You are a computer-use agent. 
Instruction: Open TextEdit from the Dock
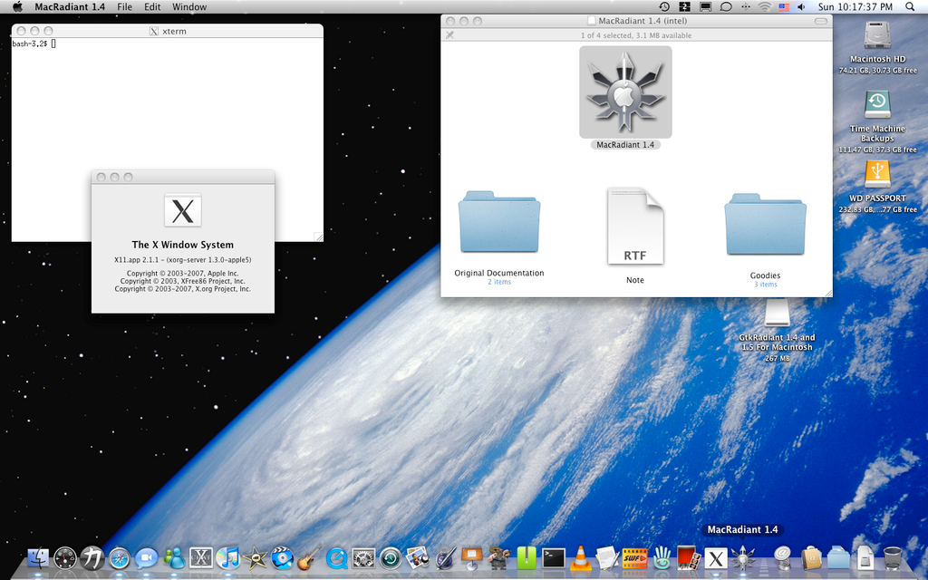607,558
